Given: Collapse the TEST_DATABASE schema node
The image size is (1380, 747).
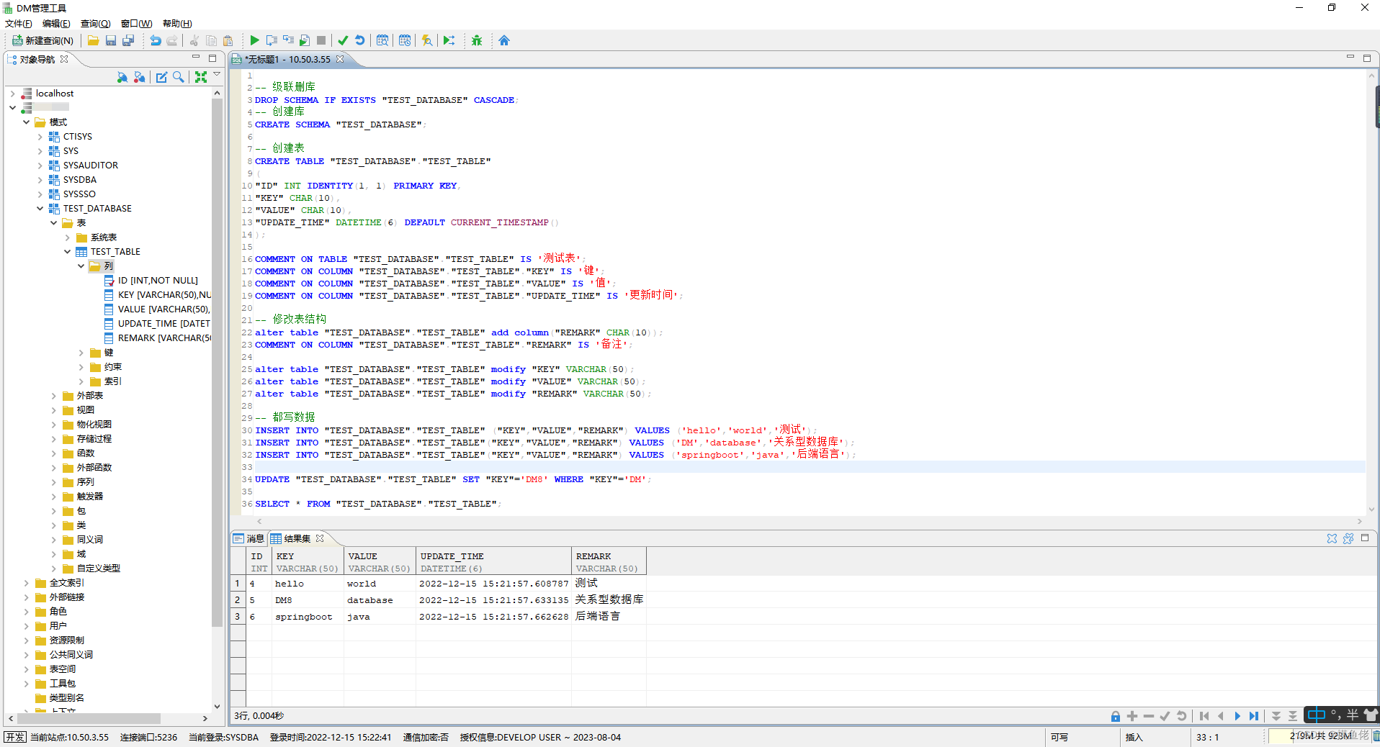Looking at the screenshot, I should tap(40, 209).
